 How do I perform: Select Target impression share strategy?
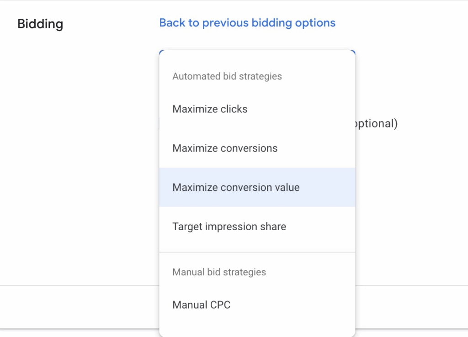[229, 227]
